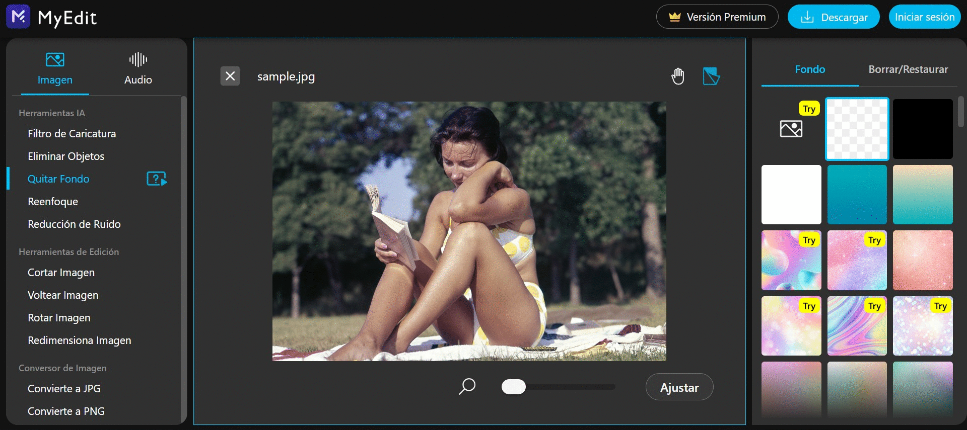The image size is (967, 430).
Task: Click the left sidebar scrollbar
Action: tap(183, 259)
